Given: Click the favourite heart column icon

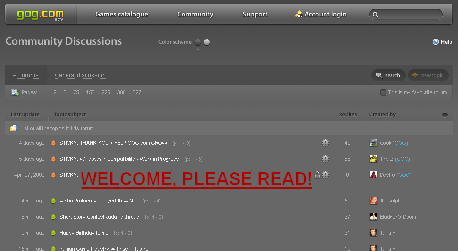Looking at the screenshot, I should [445, 115].
